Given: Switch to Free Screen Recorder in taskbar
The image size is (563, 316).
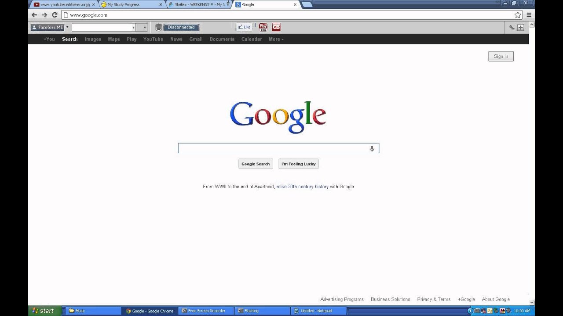Looking at the screenshot, I should click(x=205, y=311).
